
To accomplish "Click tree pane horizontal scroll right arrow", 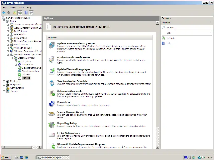I will click(x=40, y=147).
